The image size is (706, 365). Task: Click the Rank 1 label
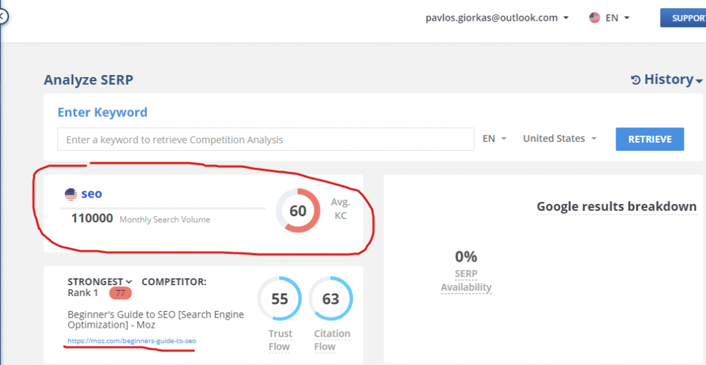point(83,293)
